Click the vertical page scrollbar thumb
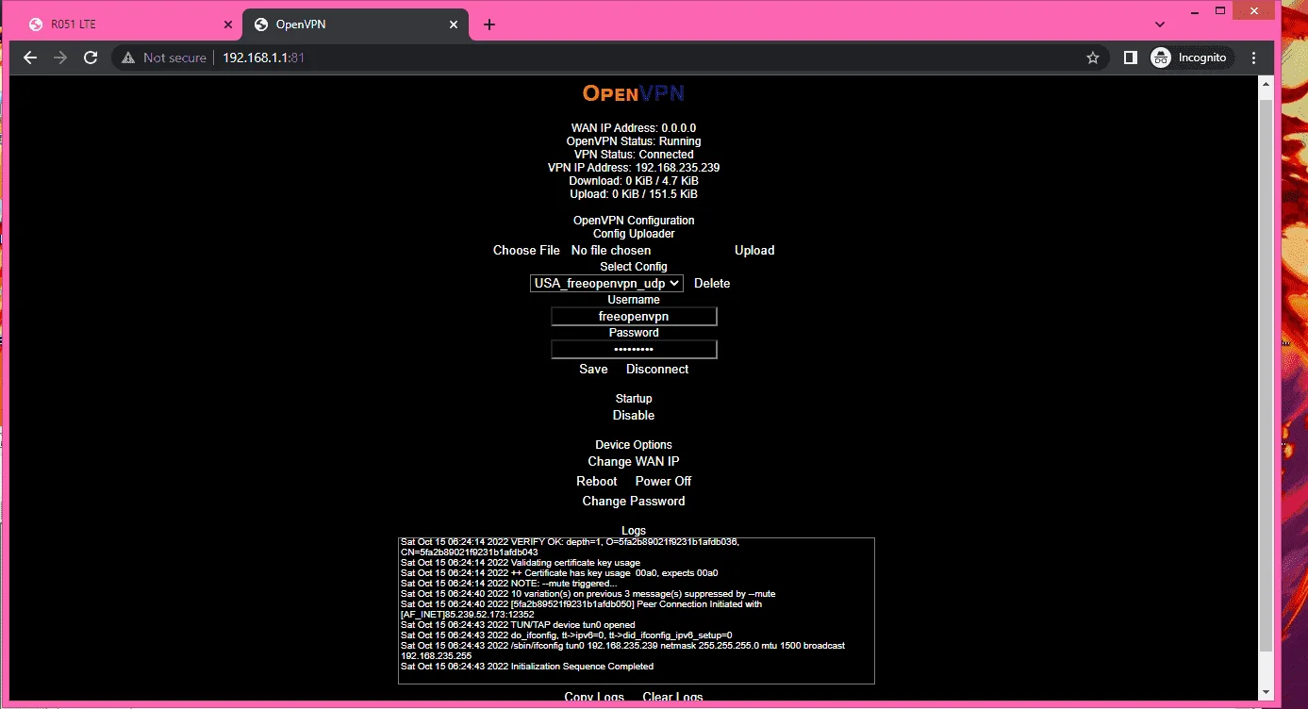 coord(1267,374)
